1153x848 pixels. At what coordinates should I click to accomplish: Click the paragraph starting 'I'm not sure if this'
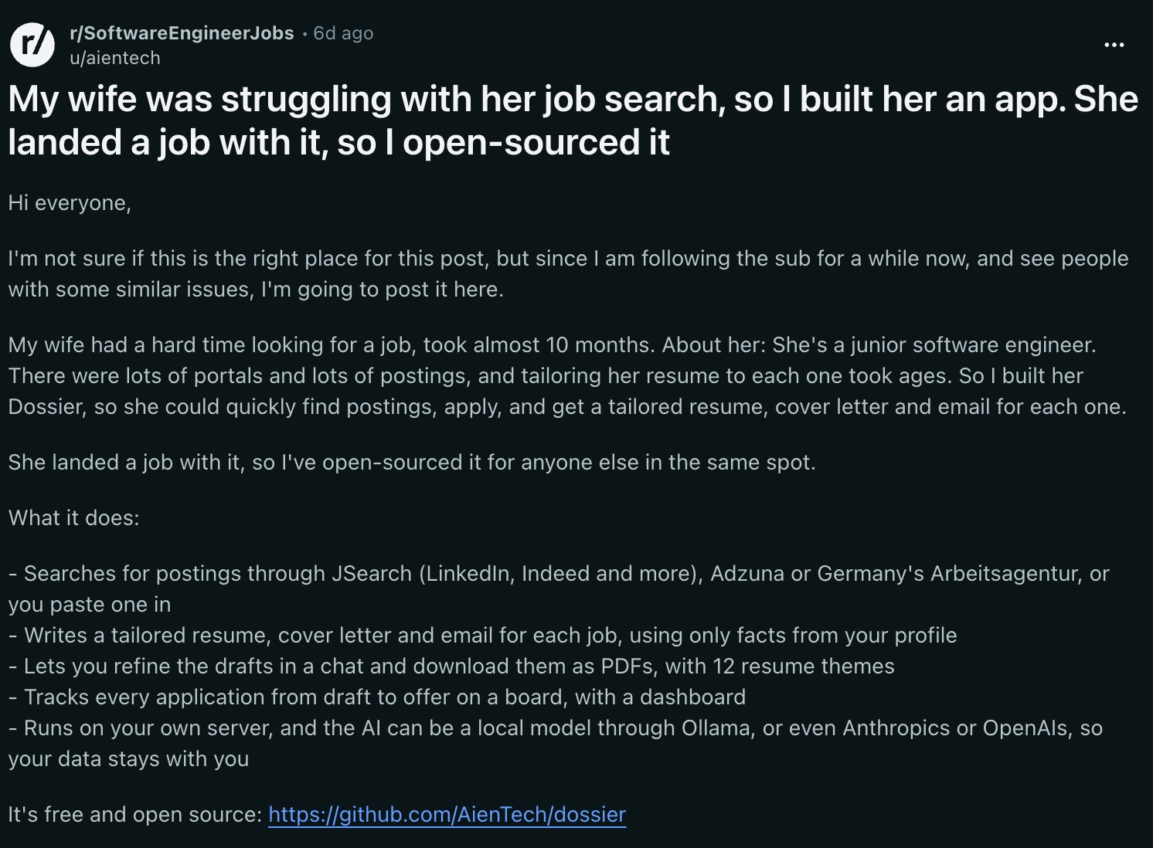click(x=568, y=273)
